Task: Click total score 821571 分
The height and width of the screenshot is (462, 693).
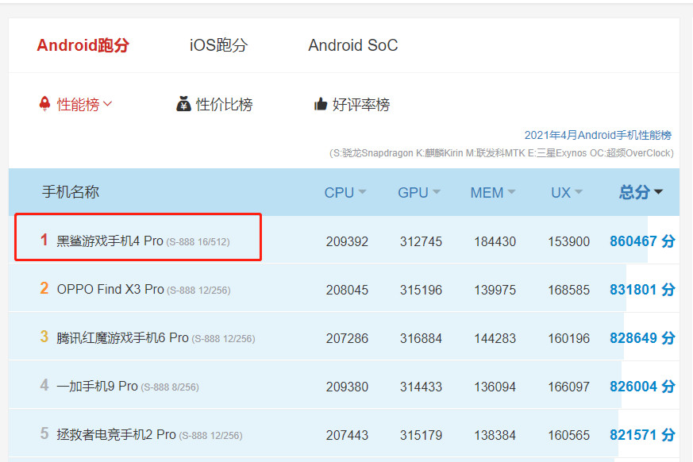Action: (642, 435)
